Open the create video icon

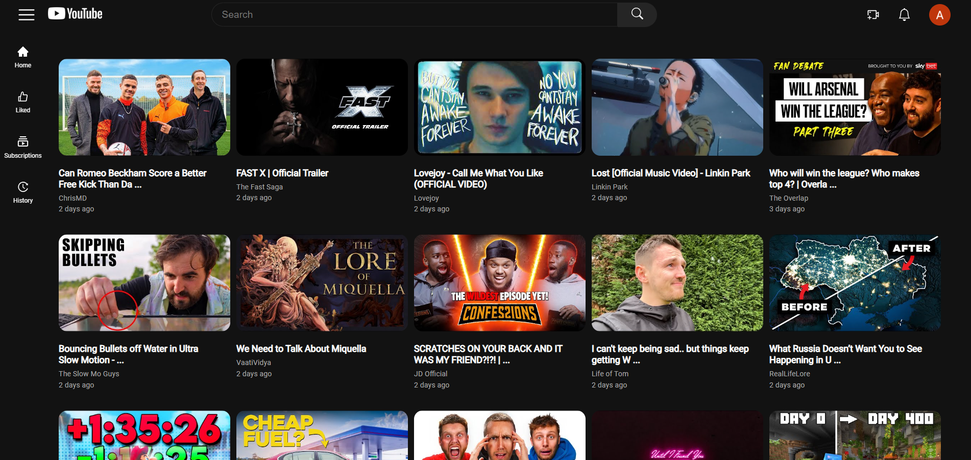click(873, 15)
